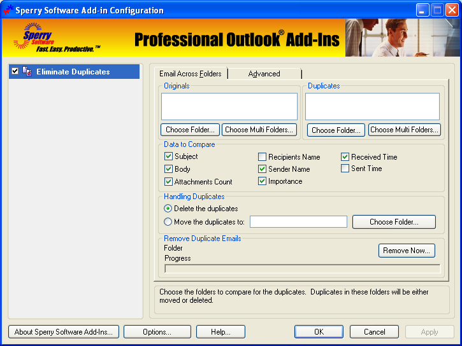The height and width of the screenshot is (346, 462).
Task: Open About Sperry Software Add-Ins
Action: click(x=64, y=332)
